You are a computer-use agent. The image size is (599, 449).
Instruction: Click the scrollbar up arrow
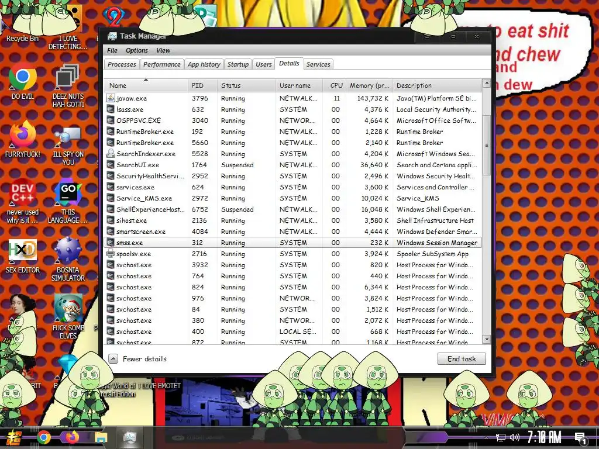tap(486, 83)
